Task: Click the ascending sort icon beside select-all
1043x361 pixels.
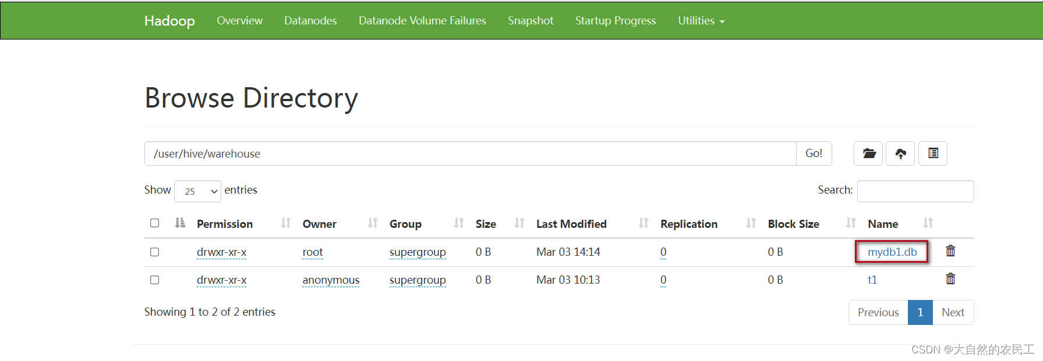Action: click(180, 223)
